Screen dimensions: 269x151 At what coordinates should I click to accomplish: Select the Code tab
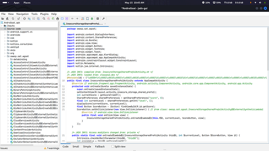point(65,146)
